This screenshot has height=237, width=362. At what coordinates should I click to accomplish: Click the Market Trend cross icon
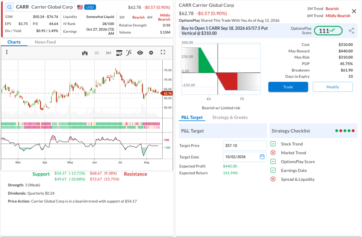tap(273, 153)
